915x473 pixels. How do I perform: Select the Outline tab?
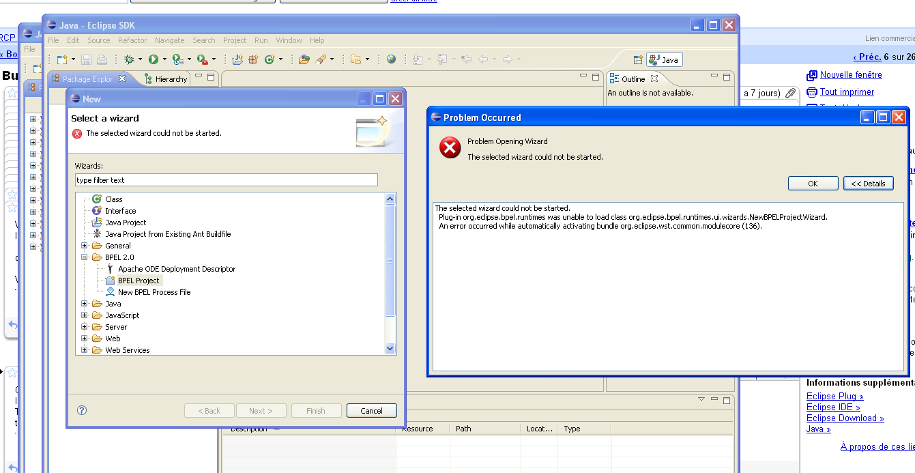633,79
